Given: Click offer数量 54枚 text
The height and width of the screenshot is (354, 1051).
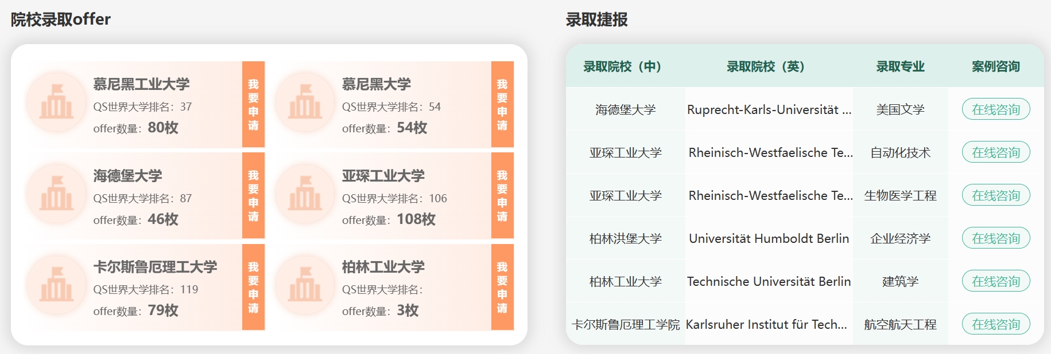Looking at the screenshot, I should [385, 128].
